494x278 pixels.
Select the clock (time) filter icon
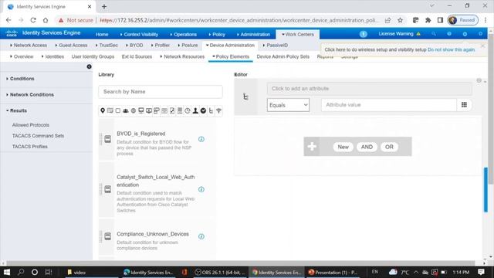(188, 110)
